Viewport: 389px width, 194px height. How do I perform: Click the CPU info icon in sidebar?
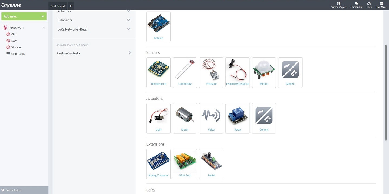click(8, 34)
